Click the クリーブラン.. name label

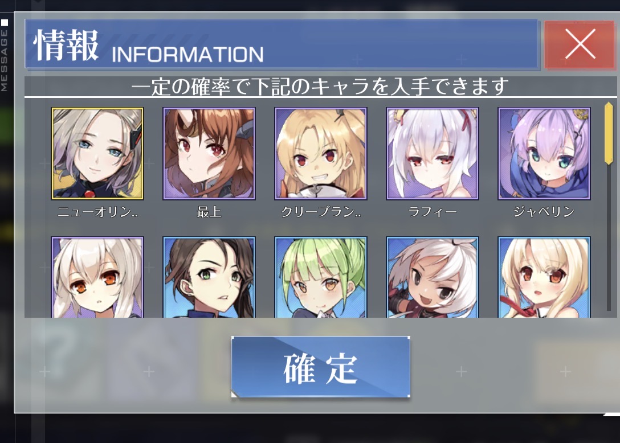coord(321,212)
